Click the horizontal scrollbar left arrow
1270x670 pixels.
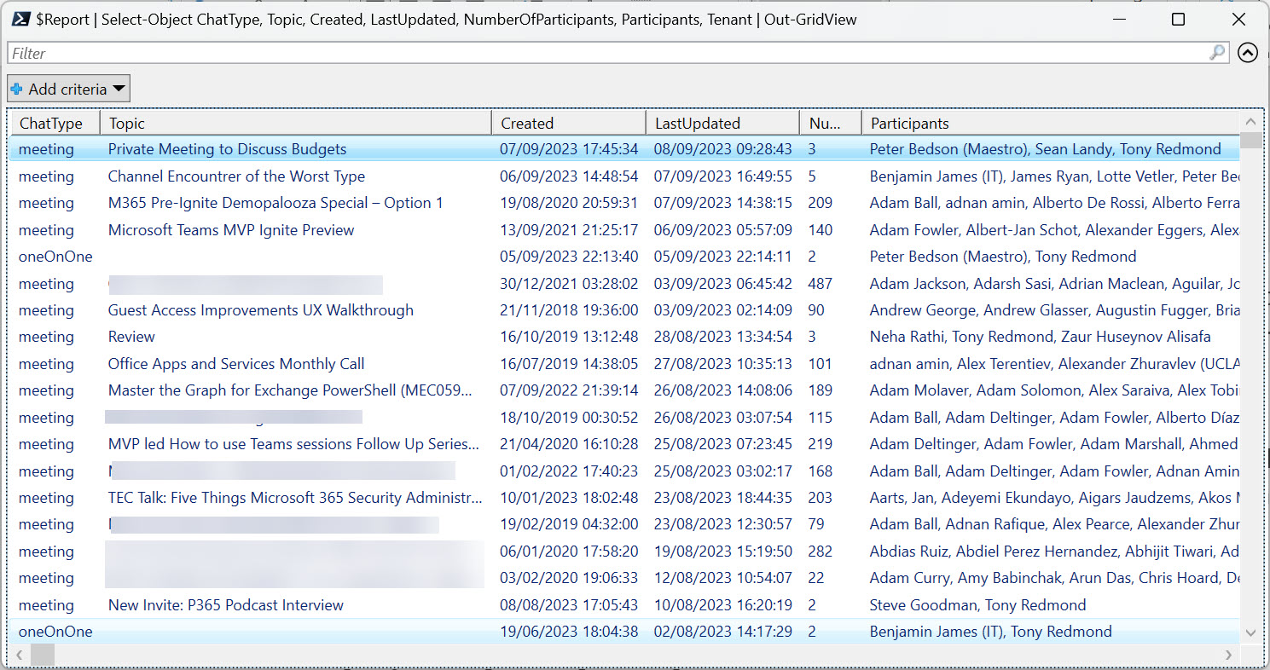pos(20,655)
